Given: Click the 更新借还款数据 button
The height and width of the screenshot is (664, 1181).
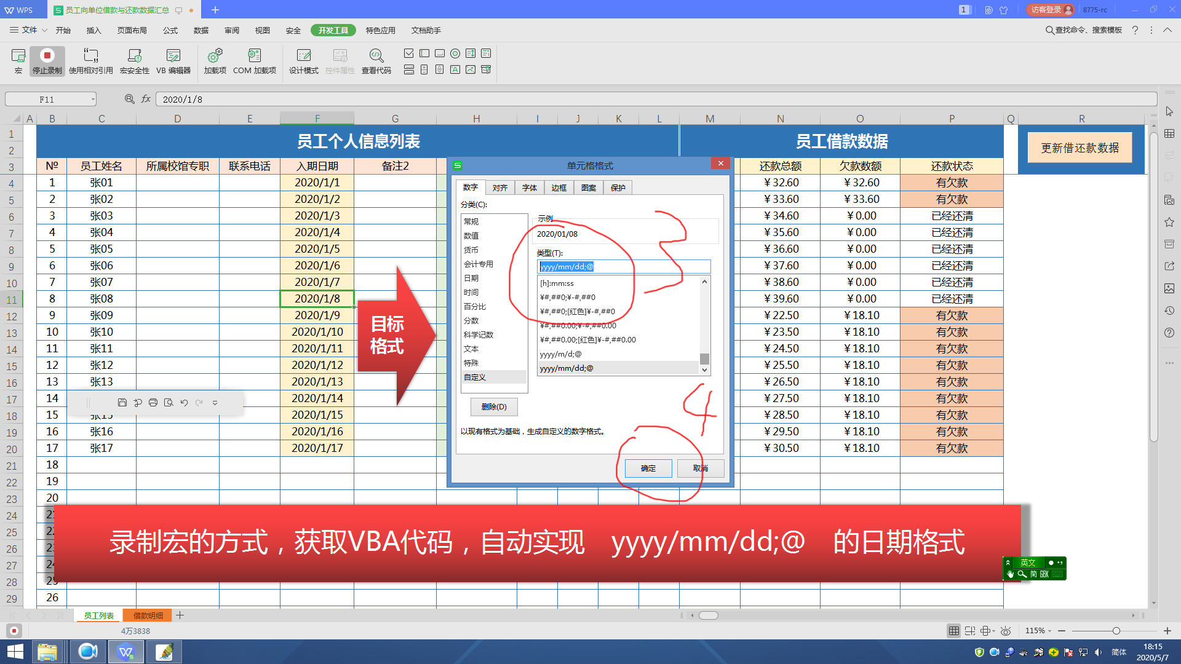Looking at the screenshot, I should tap(1080, 147).
